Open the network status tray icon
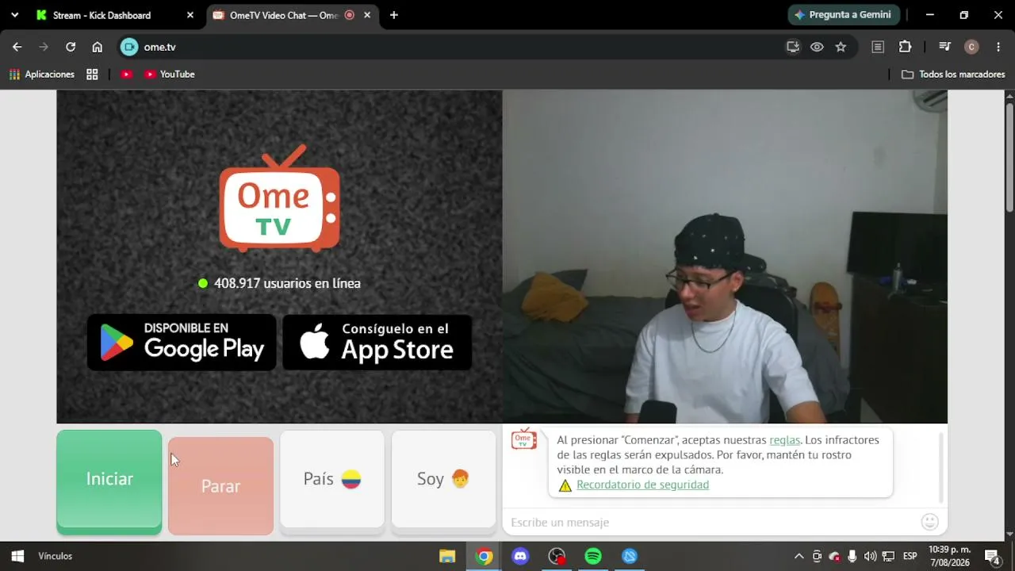Viewport: 1015px width, 571px height. (889, 556)
